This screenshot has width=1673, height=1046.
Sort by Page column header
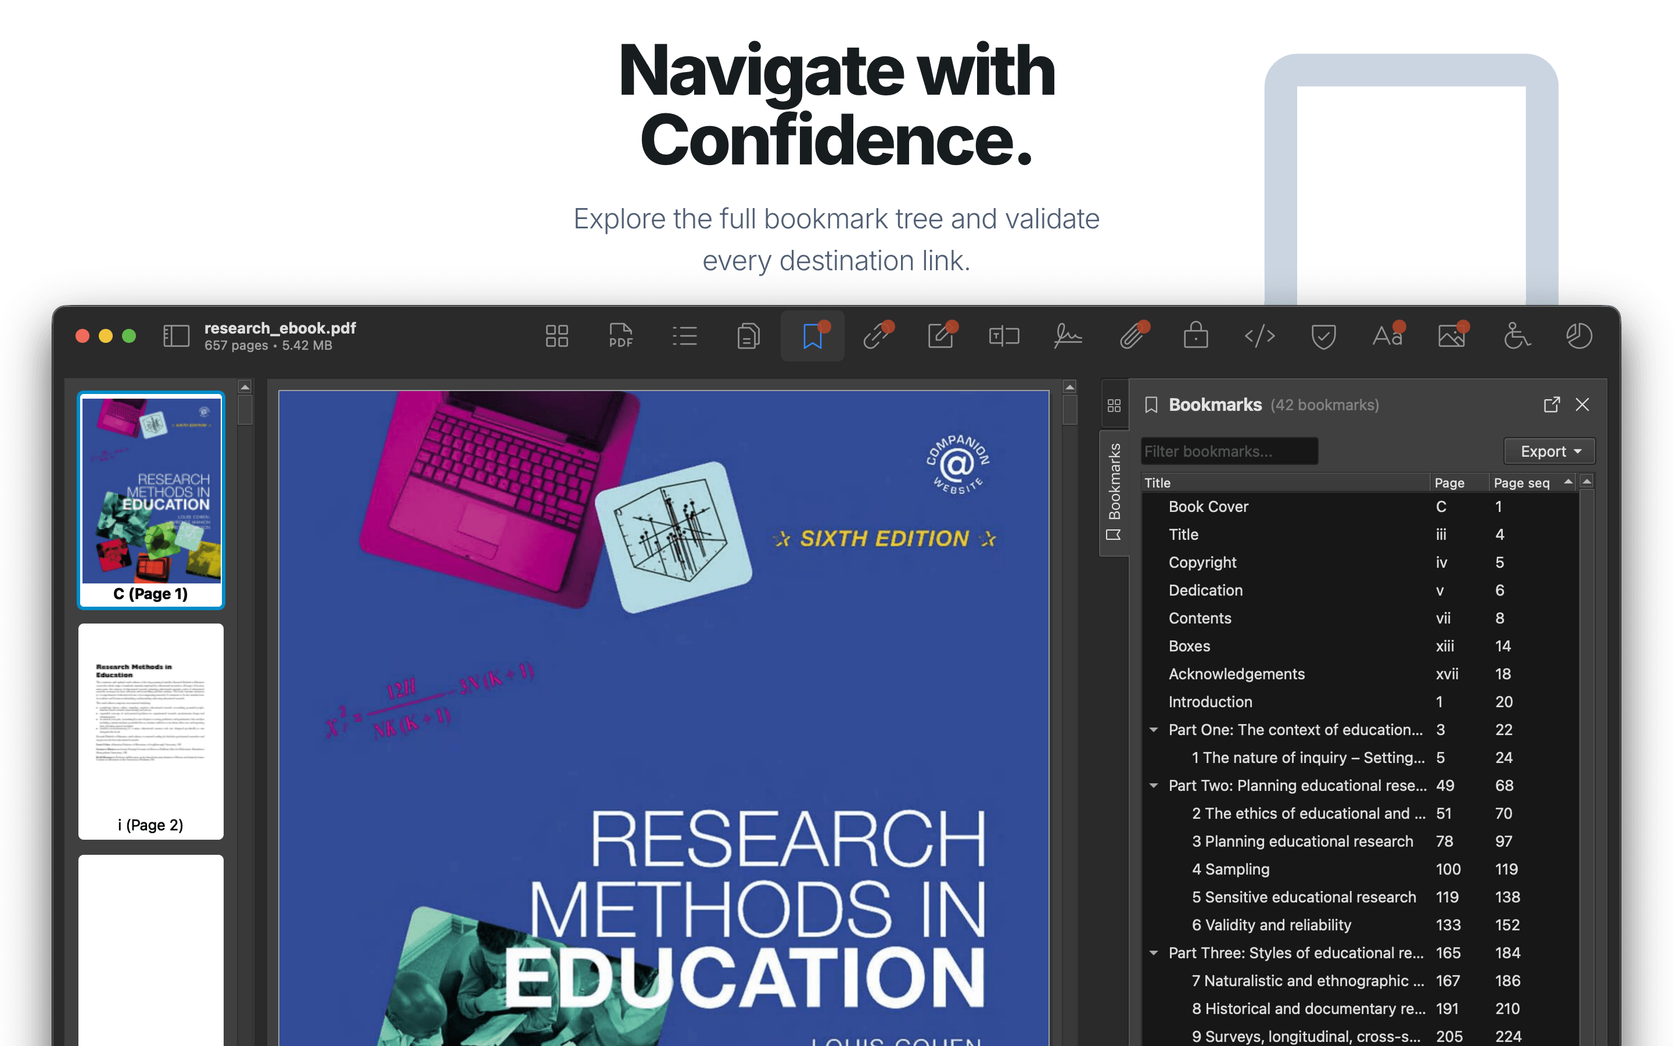tap(1459, 483)
